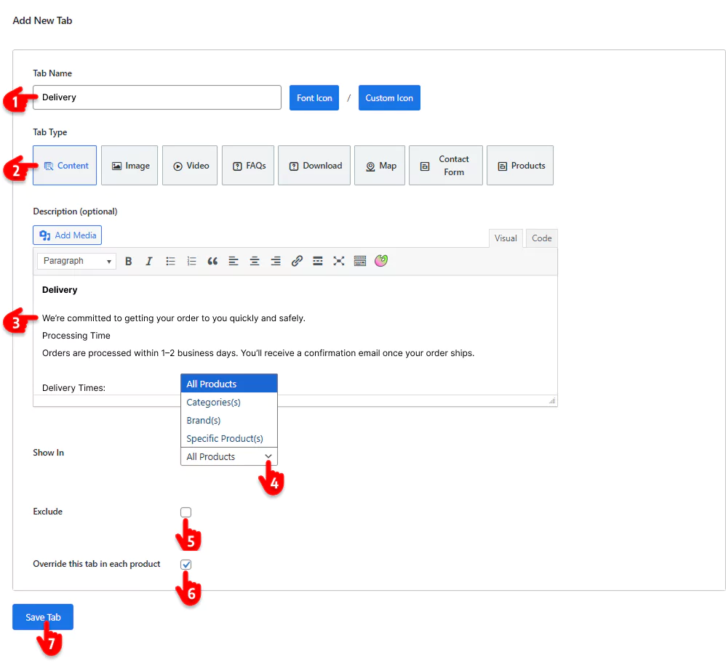Insert or edit a link
726x662 pixels.
[x=297, y=261]
